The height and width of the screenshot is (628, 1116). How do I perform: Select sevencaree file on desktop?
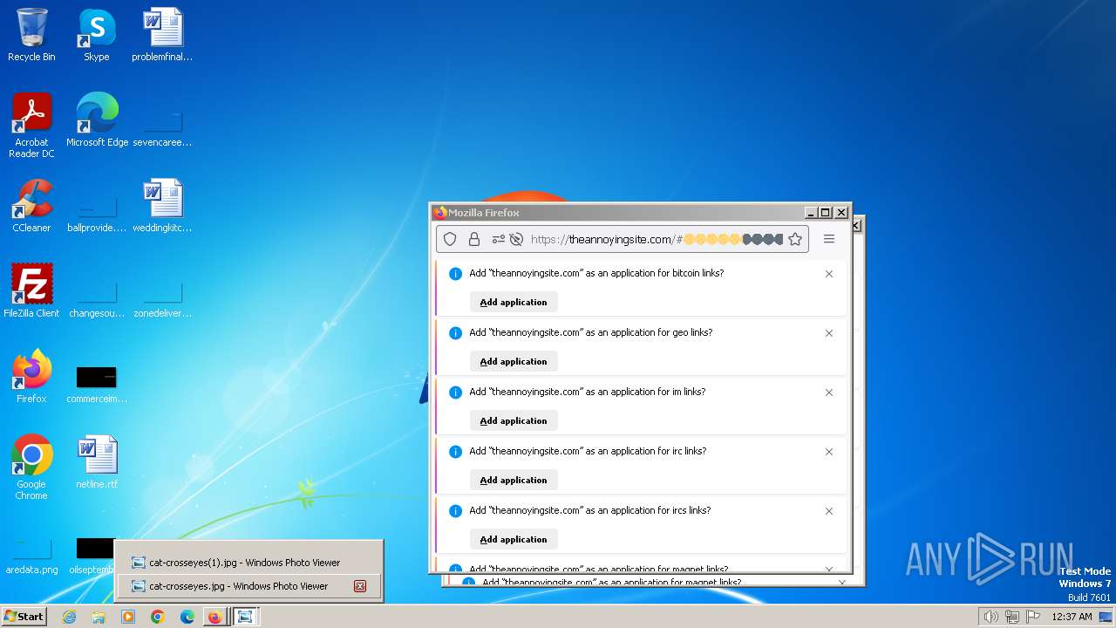(162, 127)
